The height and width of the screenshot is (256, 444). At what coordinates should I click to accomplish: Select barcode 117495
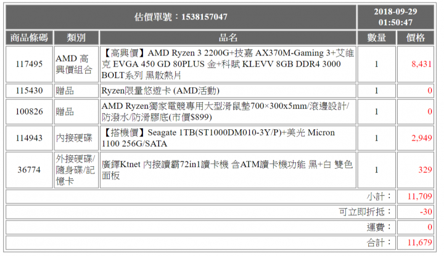[x=29, y=64]
